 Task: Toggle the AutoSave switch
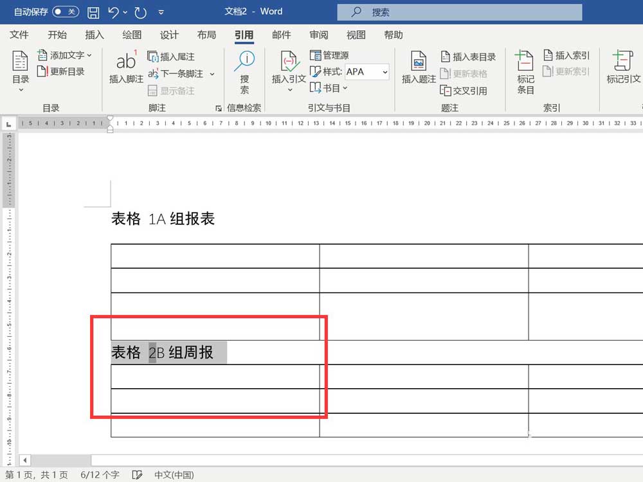click(x=66, y=12)
